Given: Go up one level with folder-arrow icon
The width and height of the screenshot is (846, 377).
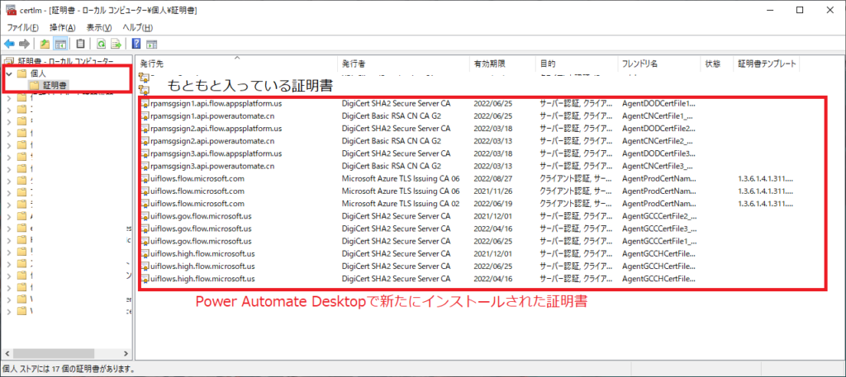Looking at the screenshot, I should tap(45, 45).
